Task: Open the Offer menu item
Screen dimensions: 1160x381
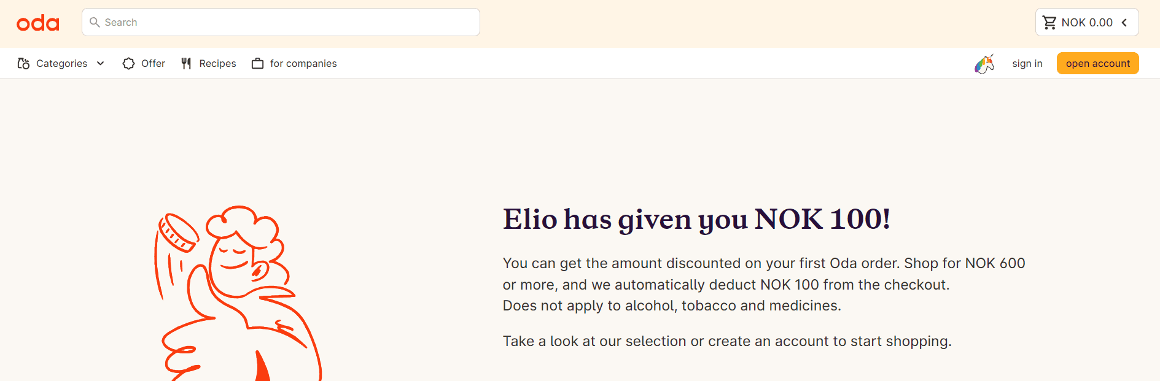Action: [x=153, y=64]
